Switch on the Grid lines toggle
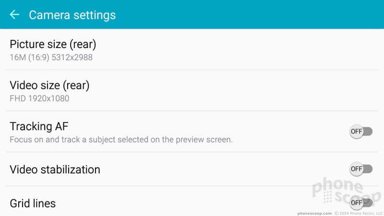Viewport: 384px width, 216px height. coord(361,203)
